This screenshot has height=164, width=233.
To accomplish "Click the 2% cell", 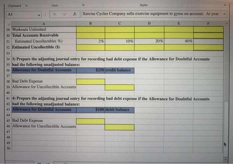I will click(x=91, y=41).
